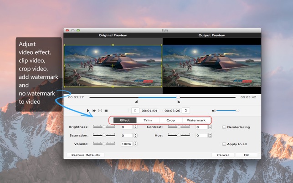Click the fast forward icon
The width and height of the screenshot is (293, 183).
coord(94,111)
